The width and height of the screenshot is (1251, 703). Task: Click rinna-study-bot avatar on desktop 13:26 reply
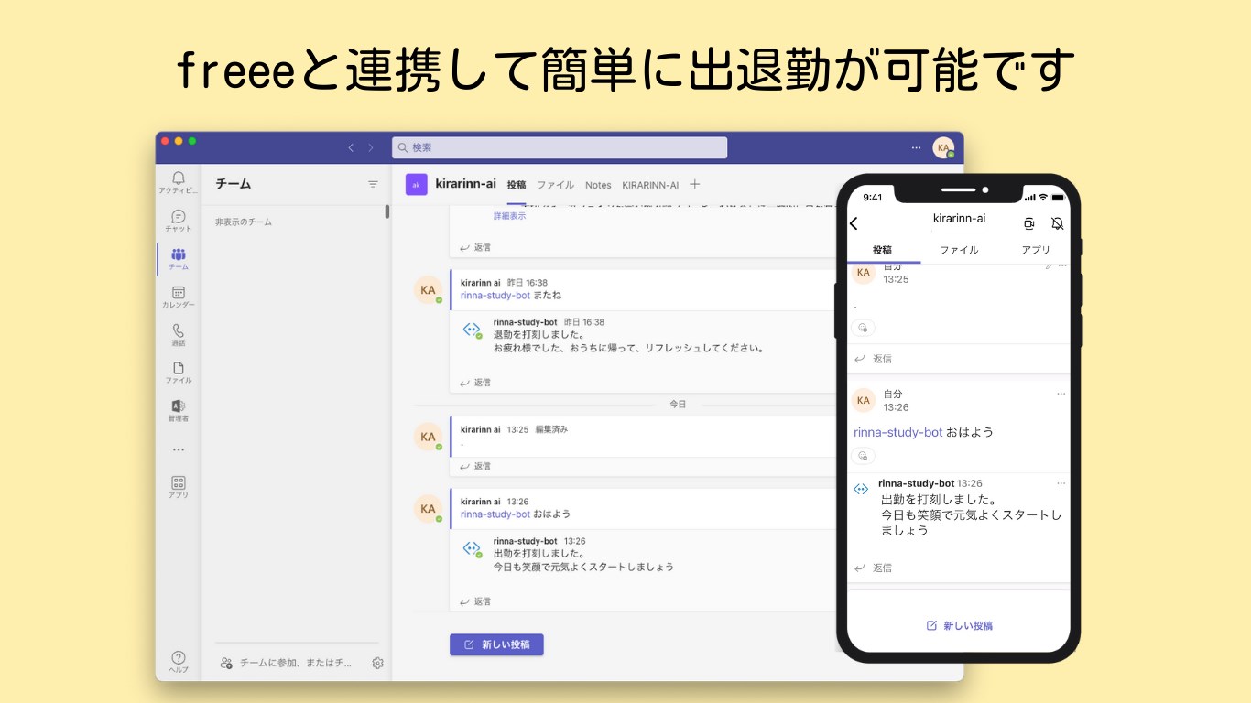pyautogui.click(x=472, y=549)
